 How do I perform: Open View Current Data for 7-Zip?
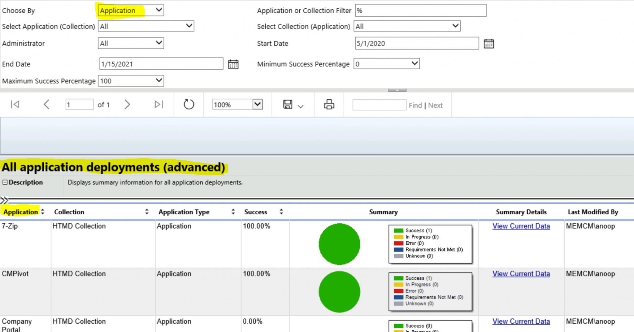coord(521,226)
